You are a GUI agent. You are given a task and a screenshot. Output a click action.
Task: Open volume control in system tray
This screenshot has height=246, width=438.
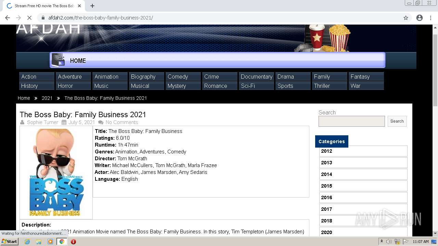click(x=389, y=242)
